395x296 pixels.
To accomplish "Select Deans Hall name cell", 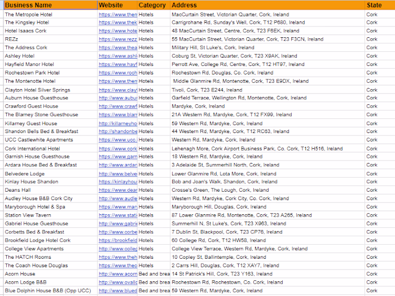I will 50,190.
